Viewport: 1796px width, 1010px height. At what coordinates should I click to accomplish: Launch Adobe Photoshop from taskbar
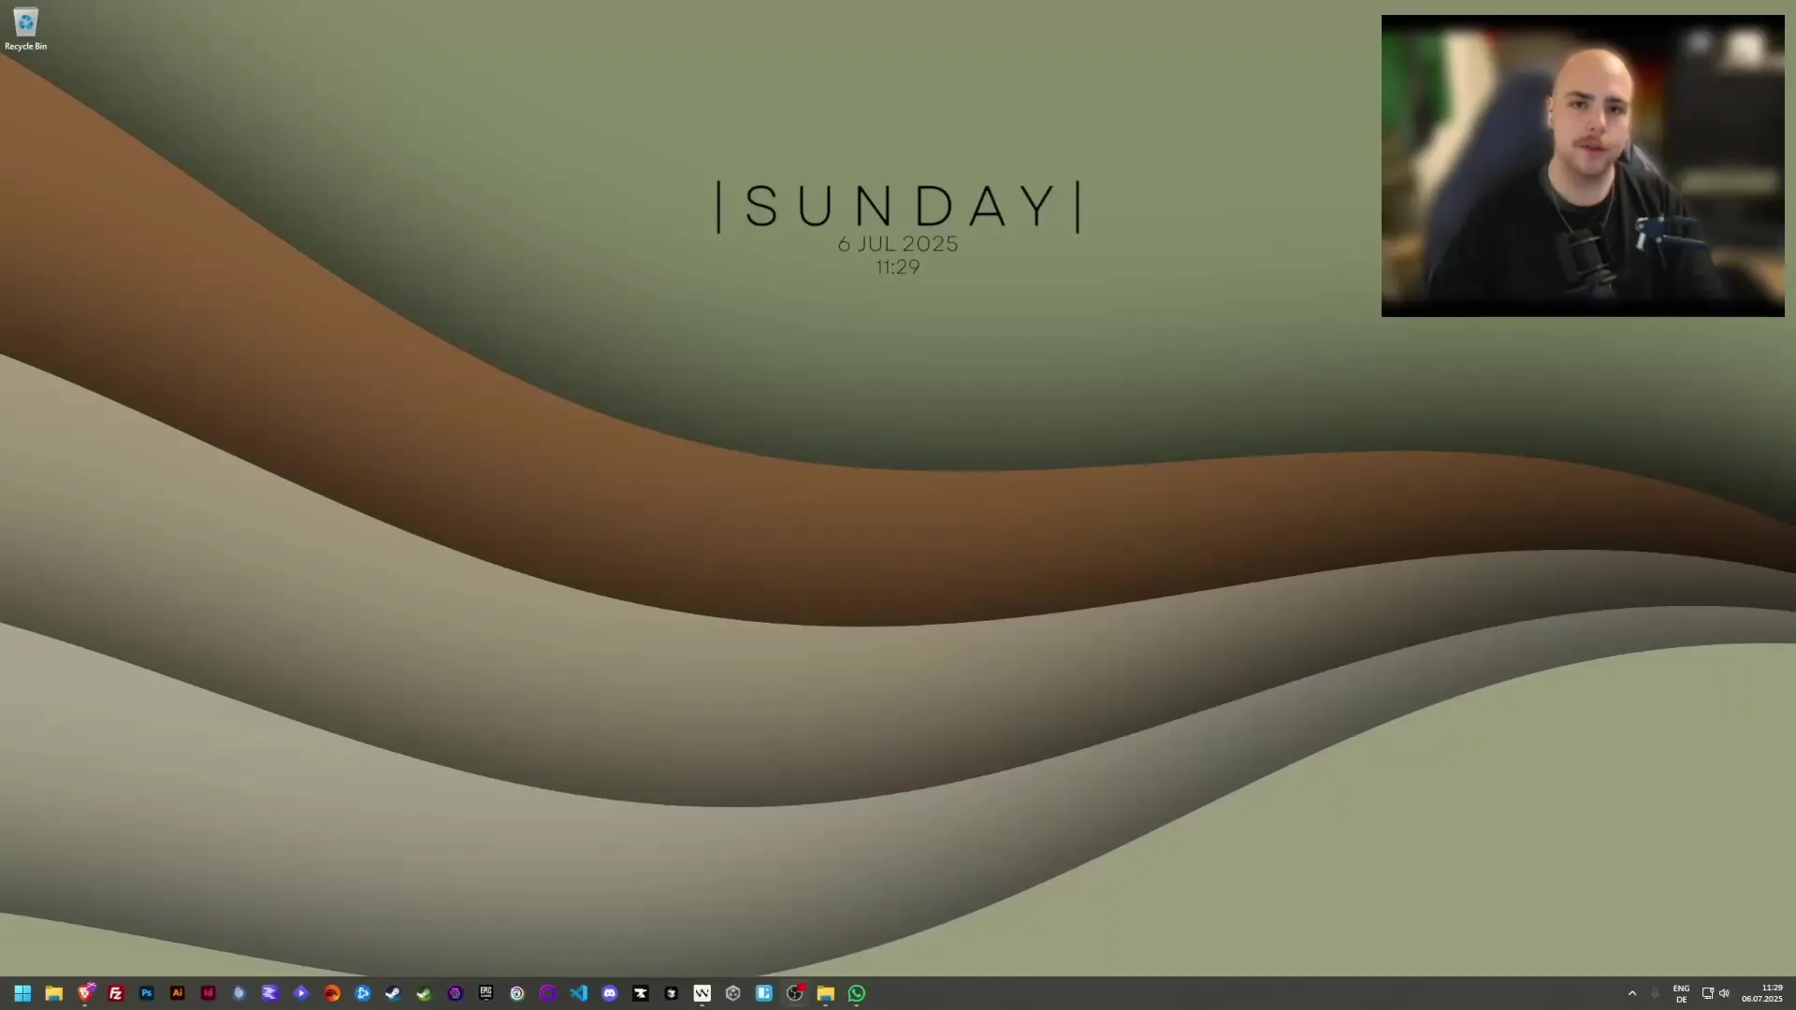(147, 993)
